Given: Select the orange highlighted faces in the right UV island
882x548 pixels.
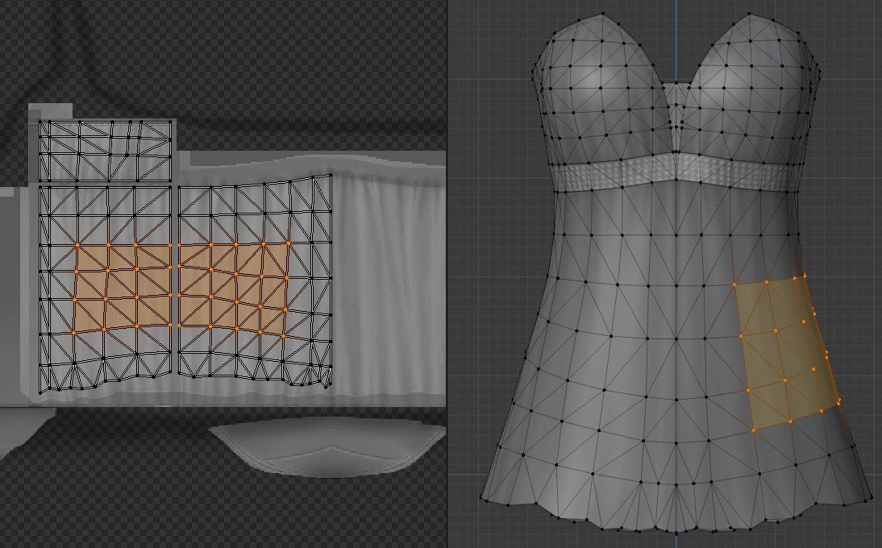Looking at the screenshot, I should click(234, 289).
